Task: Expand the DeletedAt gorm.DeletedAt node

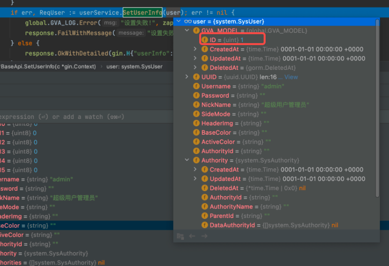Action: pos(195,67)
